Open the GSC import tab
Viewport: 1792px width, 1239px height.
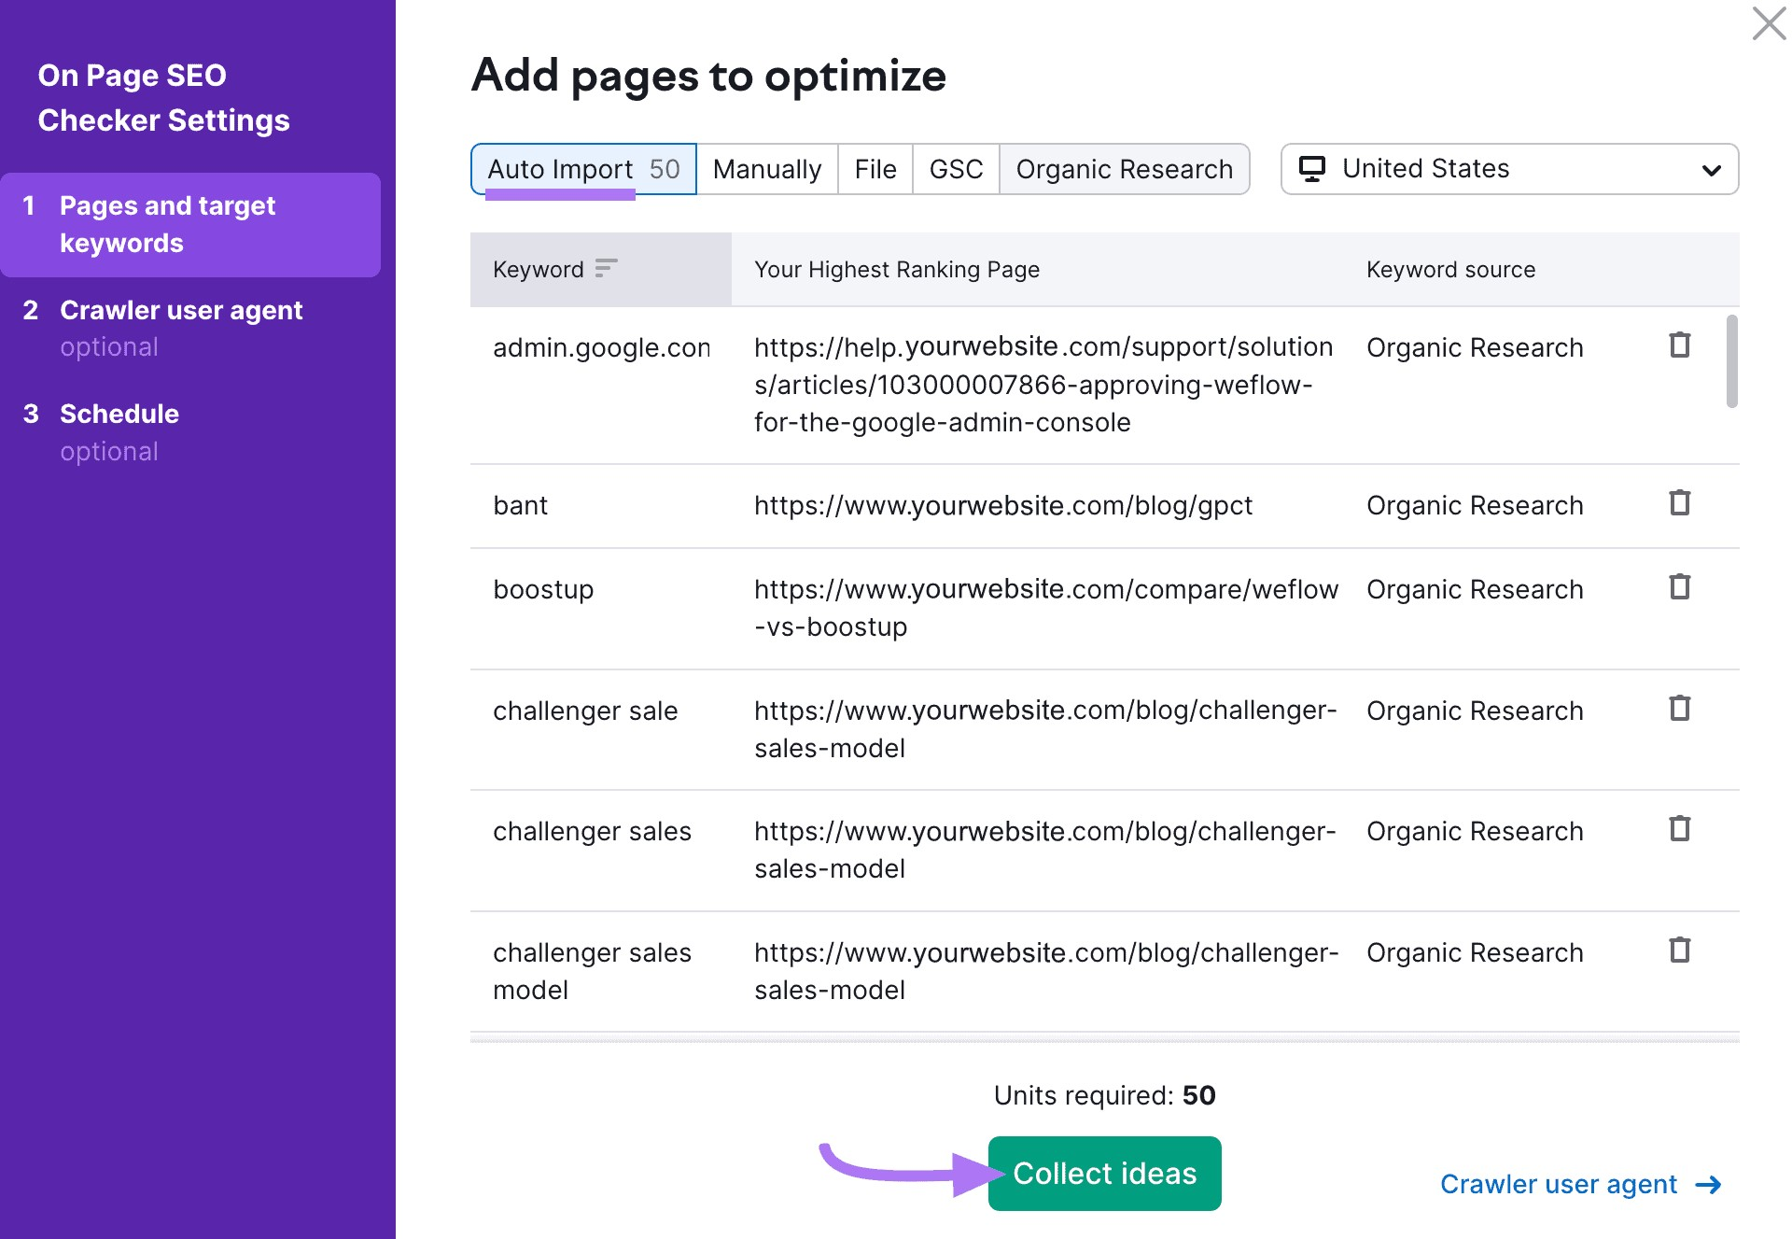(955, 169)
